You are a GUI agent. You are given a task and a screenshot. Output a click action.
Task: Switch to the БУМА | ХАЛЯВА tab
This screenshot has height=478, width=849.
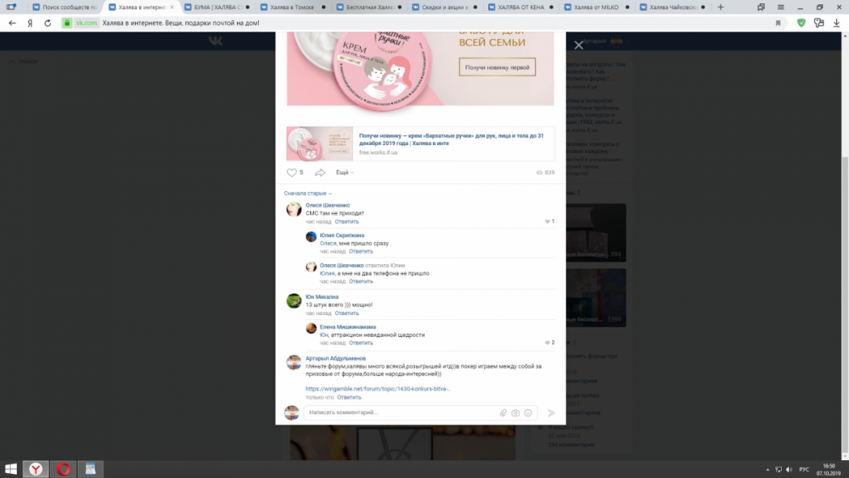pyautogui.click(x=216, y=7)
